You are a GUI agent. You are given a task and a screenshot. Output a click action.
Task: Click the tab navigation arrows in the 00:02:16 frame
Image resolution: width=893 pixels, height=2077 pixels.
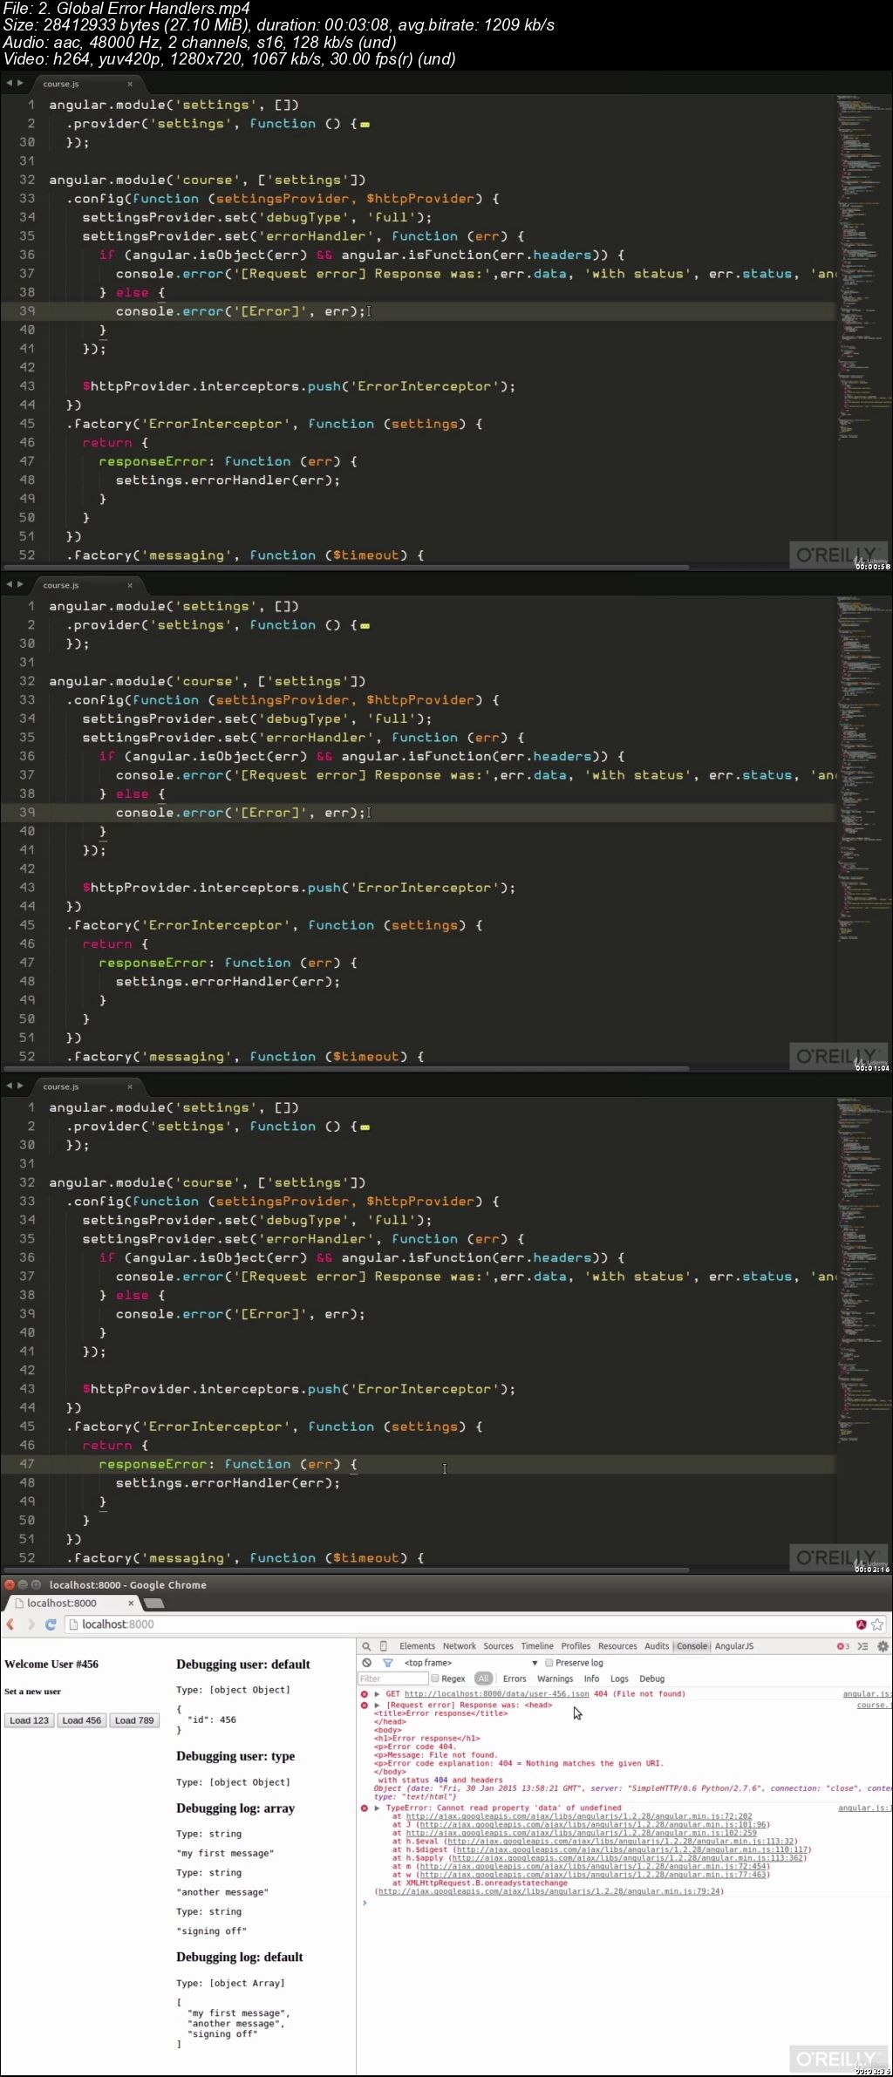point(15,1086)
